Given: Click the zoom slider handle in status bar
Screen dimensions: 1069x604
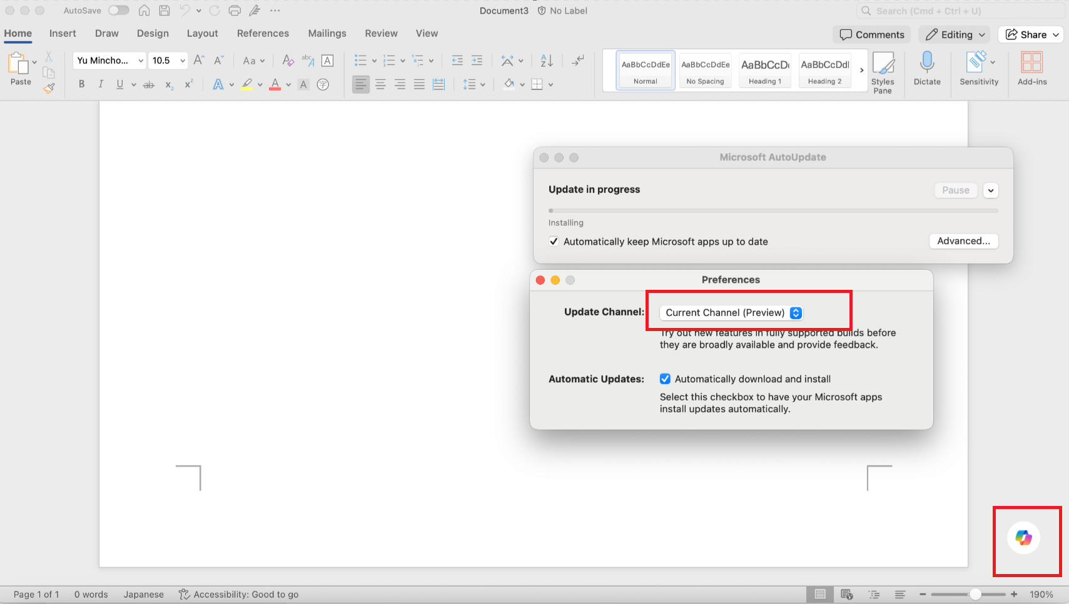Looking at the screenshot, I should (x=975, y=595).
